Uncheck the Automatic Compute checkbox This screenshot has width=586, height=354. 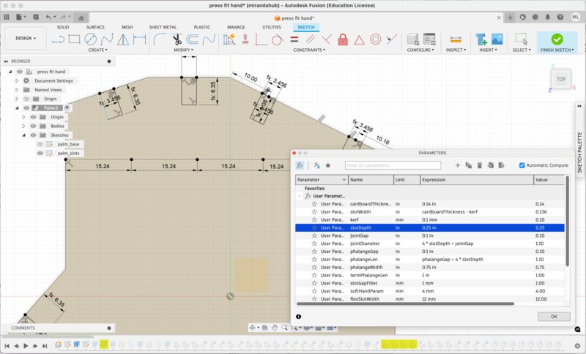coord(522,165)
